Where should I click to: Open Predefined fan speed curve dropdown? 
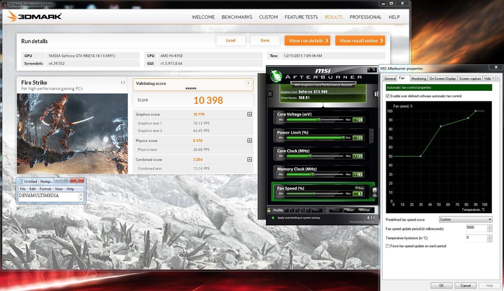pos(466,219)
